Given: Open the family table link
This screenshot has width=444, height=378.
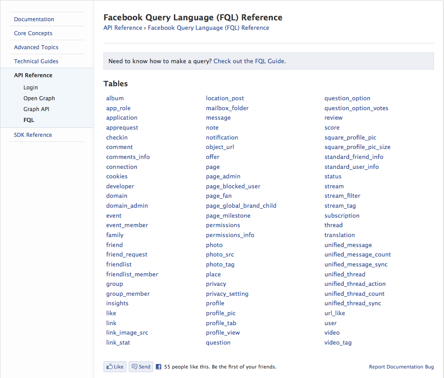Looking at the screenshot, I should (115, 235).
